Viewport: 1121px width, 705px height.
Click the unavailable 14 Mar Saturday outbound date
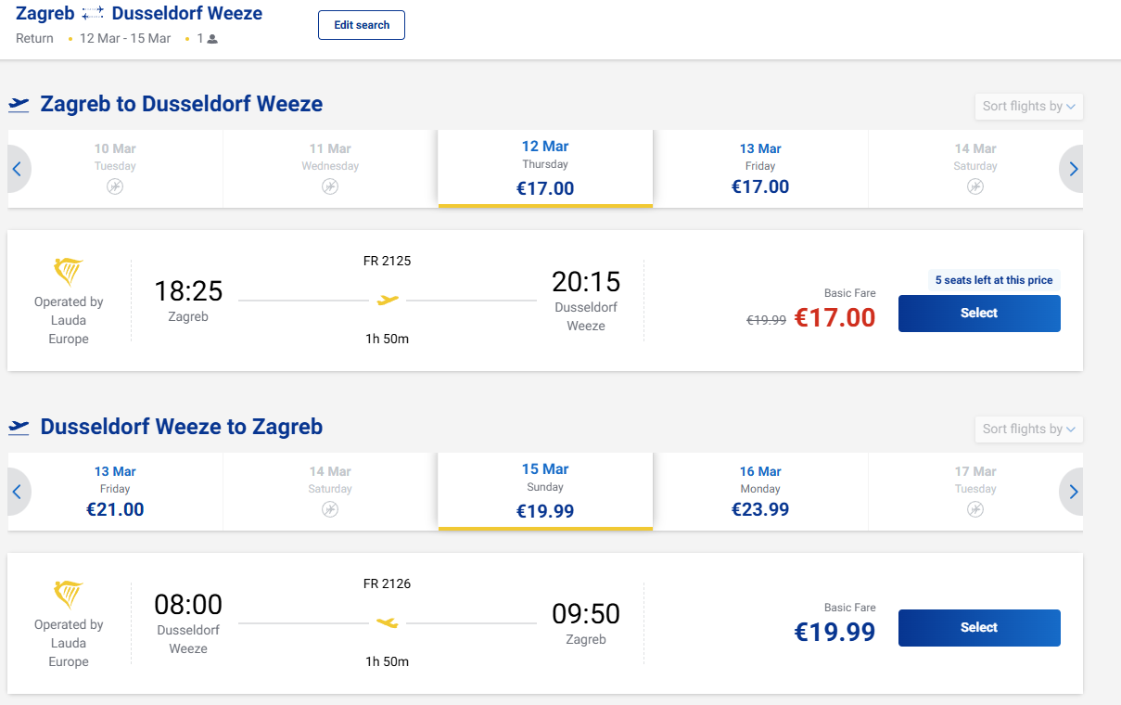pyautogui.click(x=975, y=169)
